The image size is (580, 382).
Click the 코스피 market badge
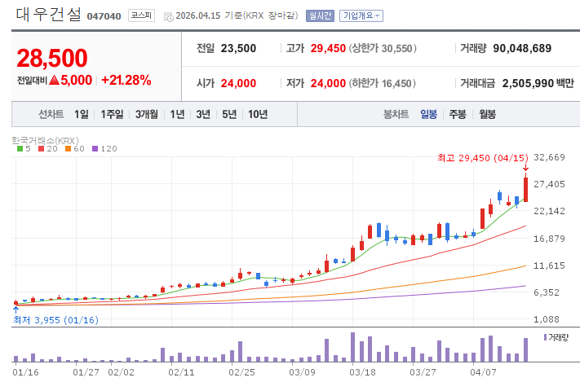(141, 15)
